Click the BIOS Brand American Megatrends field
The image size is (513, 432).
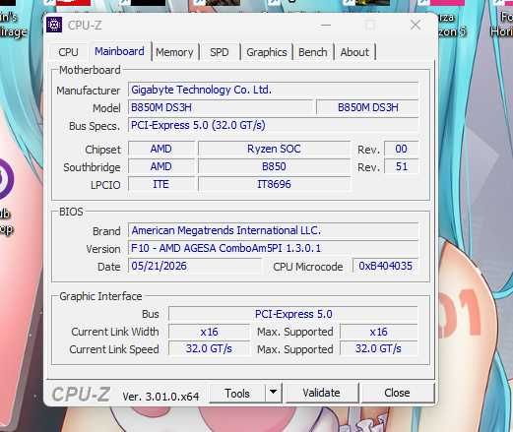click(273, 230)
